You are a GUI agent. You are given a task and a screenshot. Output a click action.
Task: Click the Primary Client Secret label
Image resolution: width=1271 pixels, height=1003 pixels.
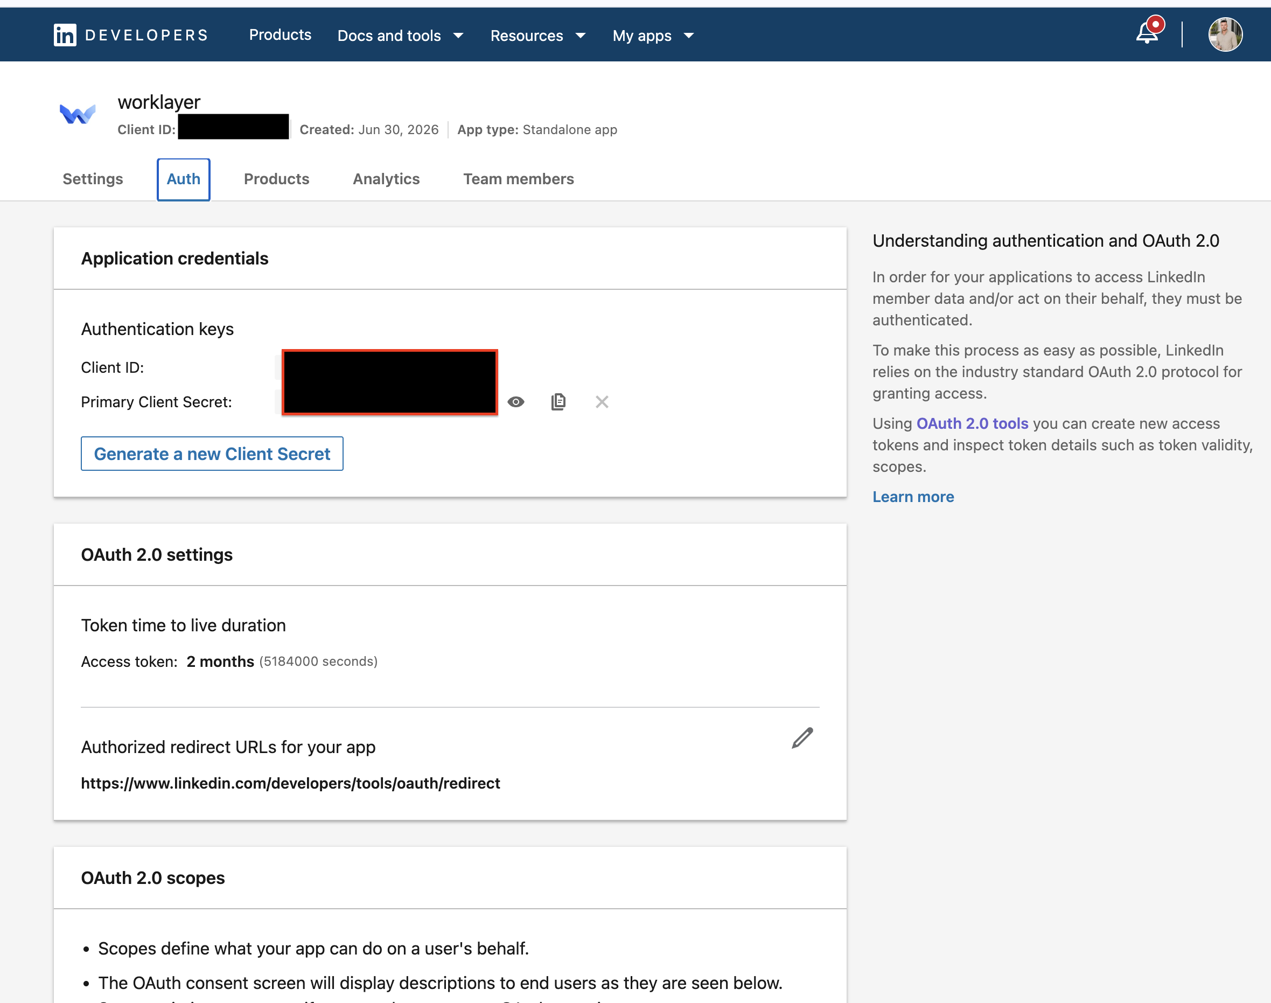pos(156,402)
